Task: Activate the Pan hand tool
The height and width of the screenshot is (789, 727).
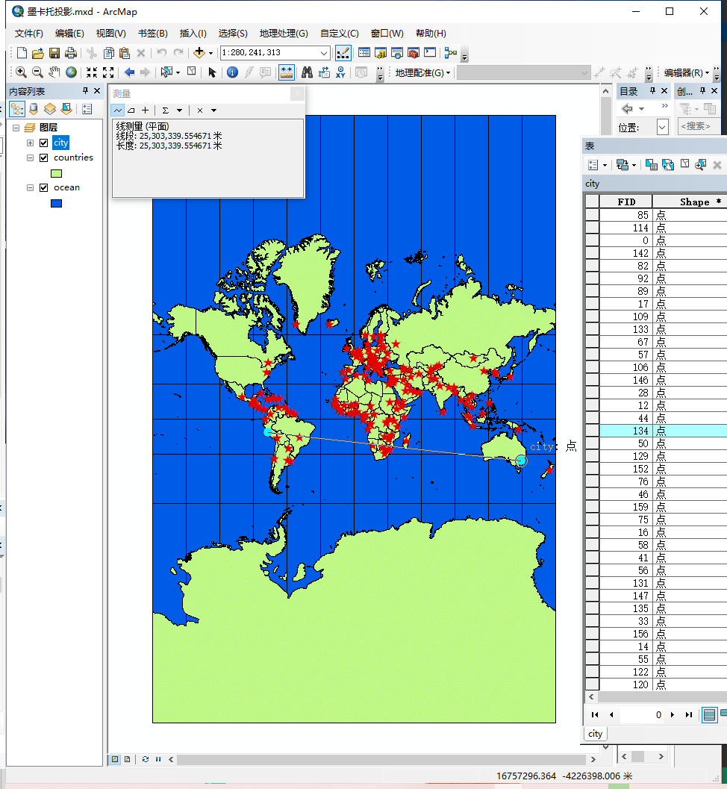Action: click(54, 72)
